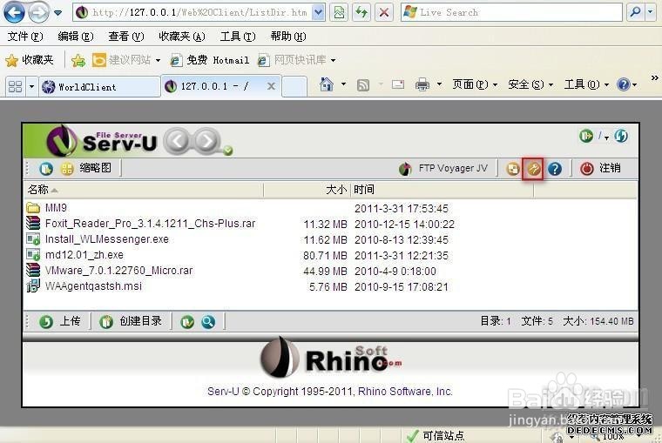Open the 编辑(E) menu
662x443 pixels.
(x=76, y=37)
